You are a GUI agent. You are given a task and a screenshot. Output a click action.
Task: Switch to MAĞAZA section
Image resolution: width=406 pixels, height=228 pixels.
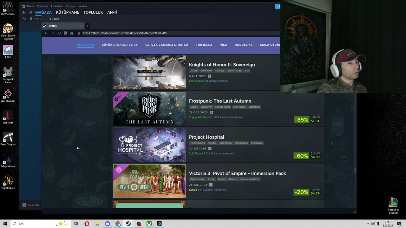[43, 12]
